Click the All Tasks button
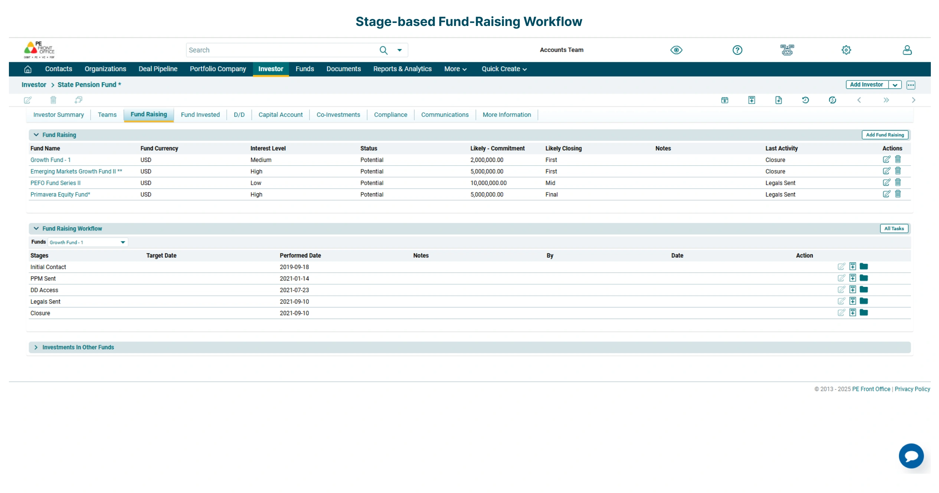Viewport: 939px width, 493px height. point(894,228)
